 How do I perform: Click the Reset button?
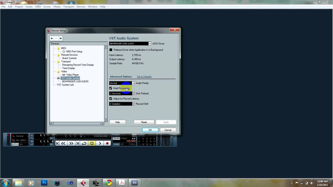click(144, 122)
